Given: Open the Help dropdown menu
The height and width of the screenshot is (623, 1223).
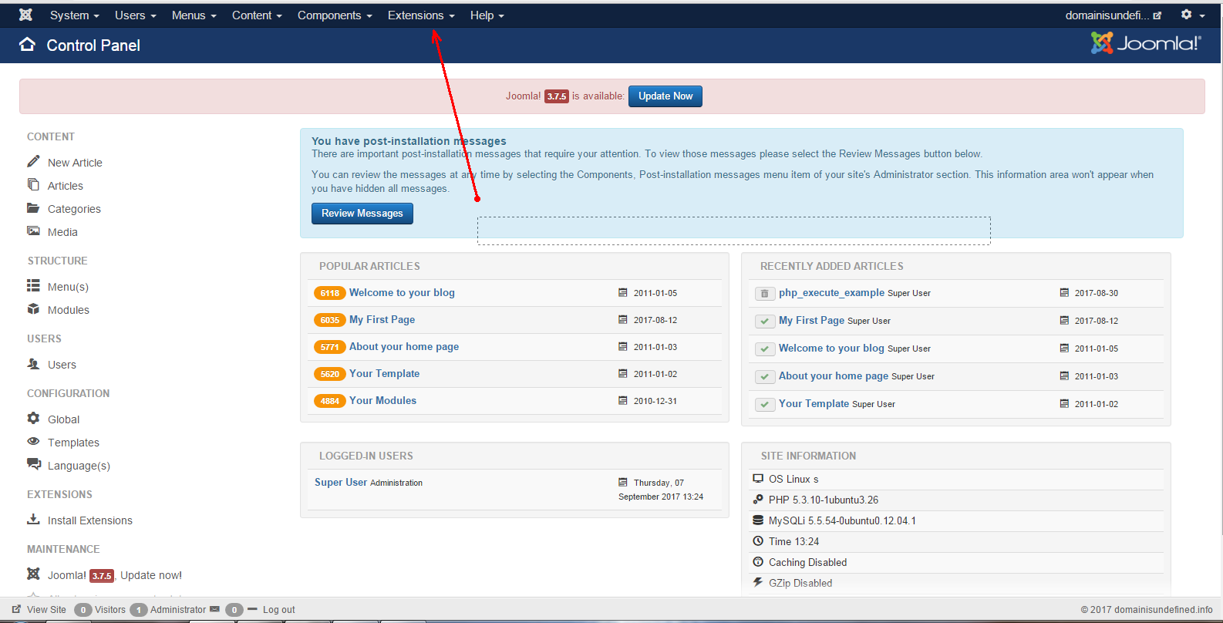Looking at the screenshot, I should pyautogui.click(x=487, y=15).
